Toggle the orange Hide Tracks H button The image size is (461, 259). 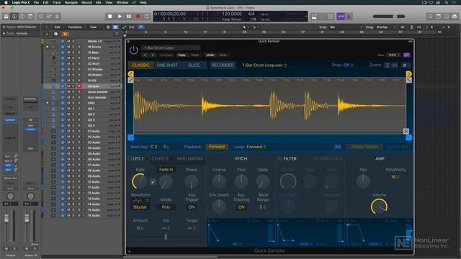pos(65,34)
